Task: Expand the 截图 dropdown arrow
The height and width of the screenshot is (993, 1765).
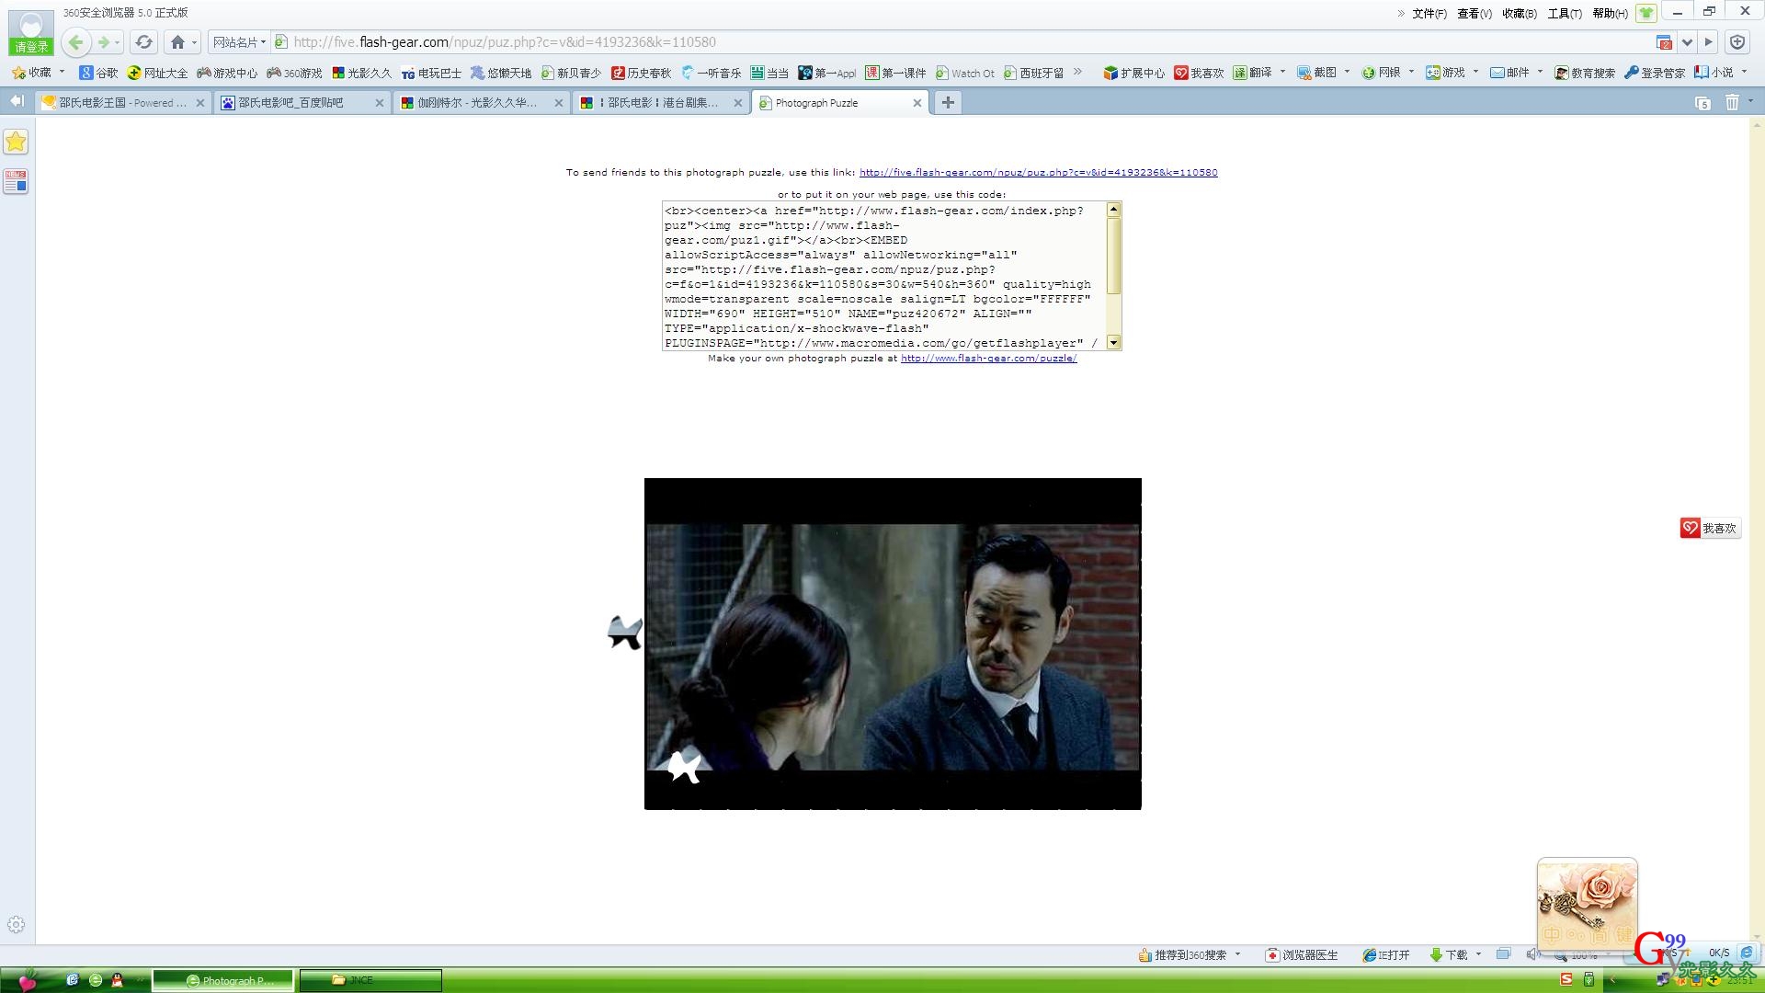Action: tap(1347, 72)
